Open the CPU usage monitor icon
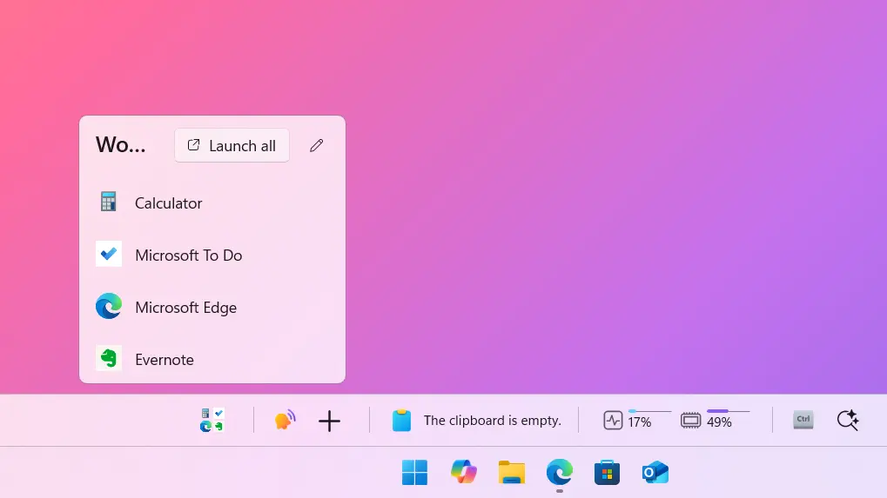This screenshot has height=498, width=887. tap(613, 421)
